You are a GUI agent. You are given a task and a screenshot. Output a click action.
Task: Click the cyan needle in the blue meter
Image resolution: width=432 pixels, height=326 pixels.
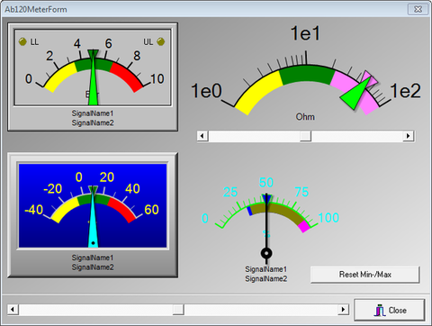click(93, 222)
